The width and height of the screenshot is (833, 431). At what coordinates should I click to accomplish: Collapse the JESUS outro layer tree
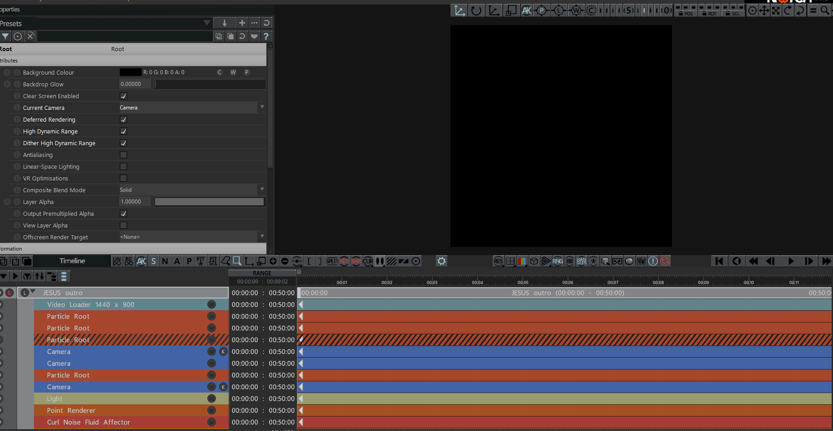point(33,292)
